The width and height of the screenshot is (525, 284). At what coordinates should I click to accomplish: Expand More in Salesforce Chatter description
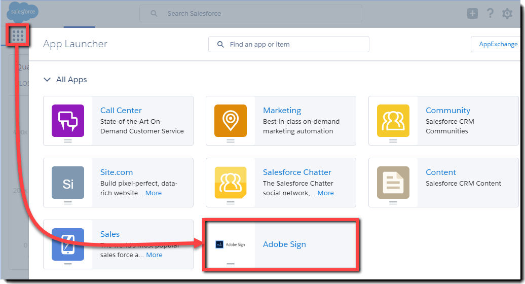click(325, 193)
